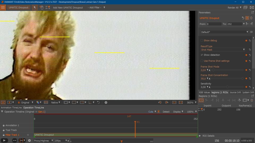This screenshot has width=255, height=143.
Task: Choose the rectangle ROI drawing tool
Action: (48, 7)
